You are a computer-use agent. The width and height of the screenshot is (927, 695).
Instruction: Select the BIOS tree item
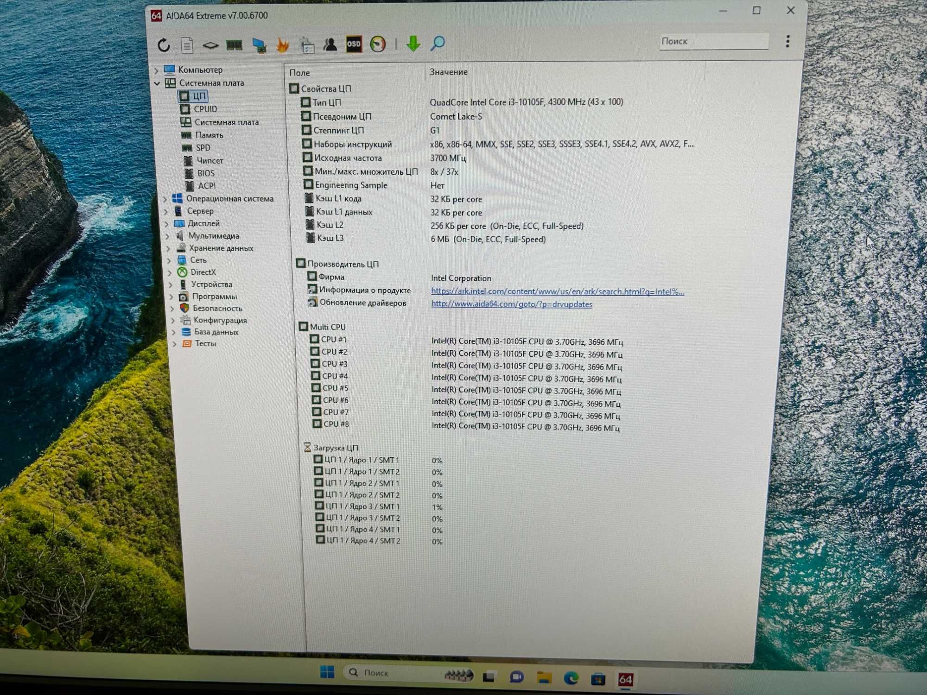click(x=200, y=173)
